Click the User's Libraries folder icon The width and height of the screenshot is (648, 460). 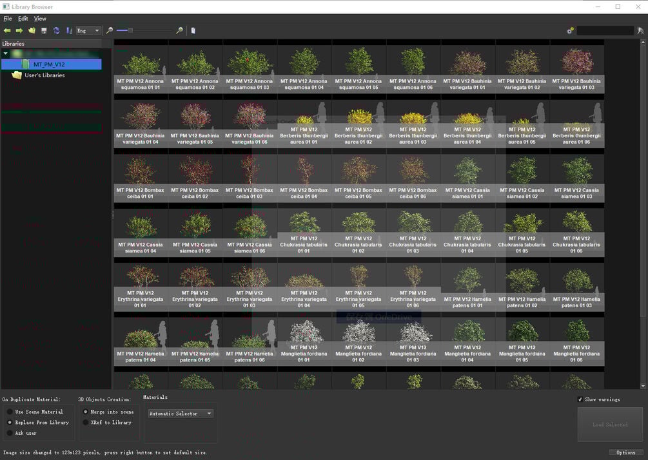click(x=17, y=75)
